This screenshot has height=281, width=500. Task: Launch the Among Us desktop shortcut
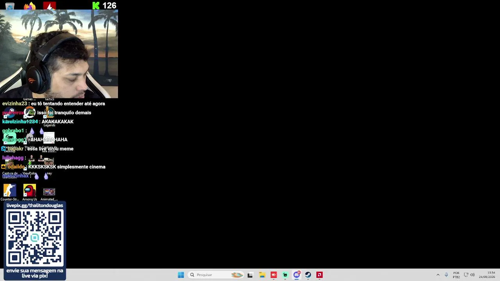pos(30,192)
